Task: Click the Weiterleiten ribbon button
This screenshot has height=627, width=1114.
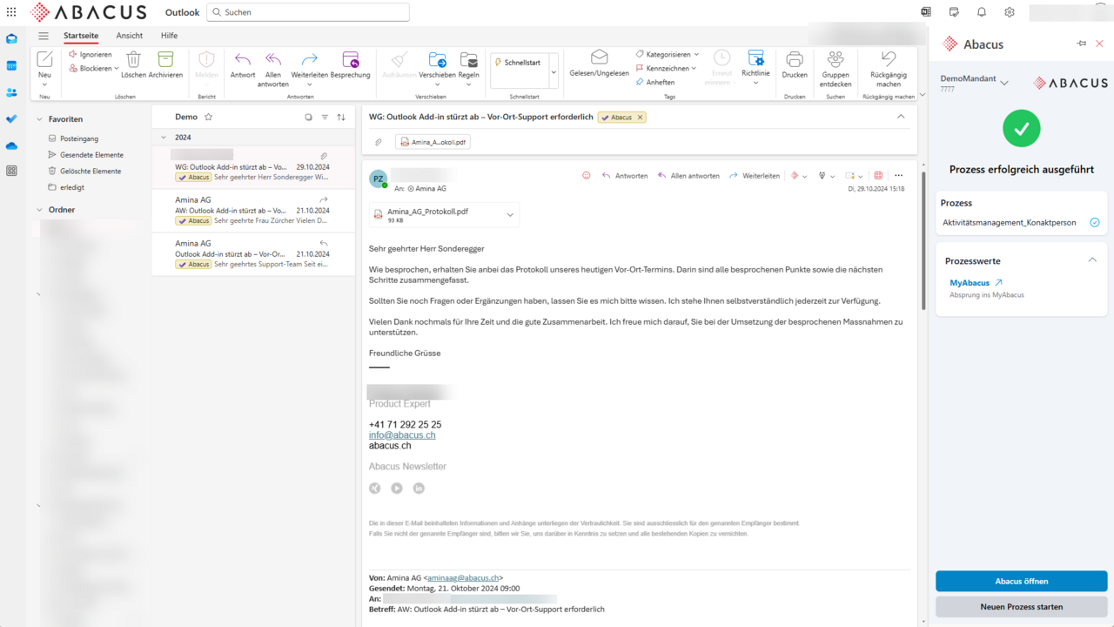Action: click(x=309, y=60)
